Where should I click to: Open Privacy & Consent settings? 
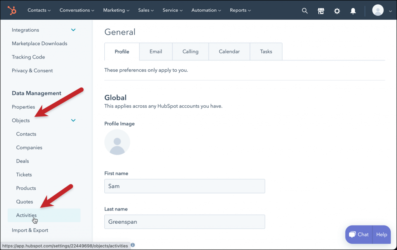point(32,70)
